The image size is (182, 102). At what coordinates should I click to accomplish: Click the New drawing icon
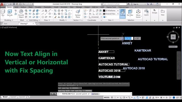pyautogui.click(x=7, y=4)
